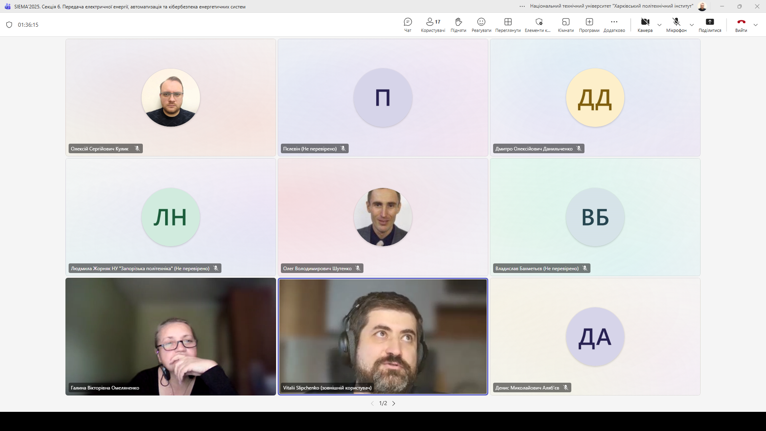Open the More (Додатково) menu
Image resolution: width=766 pixels, height=431 pixels.
pyautogui.click(x=614, y=24)
